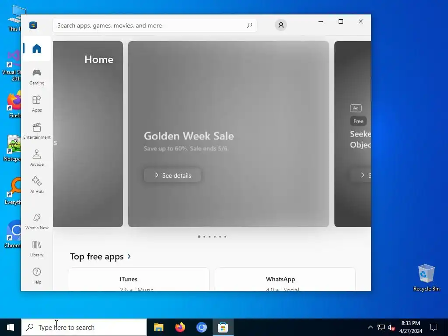This screenshot has height=336, width=448.
Task: Select the Chromium desktop shortcut
Action: coord(13,234)
